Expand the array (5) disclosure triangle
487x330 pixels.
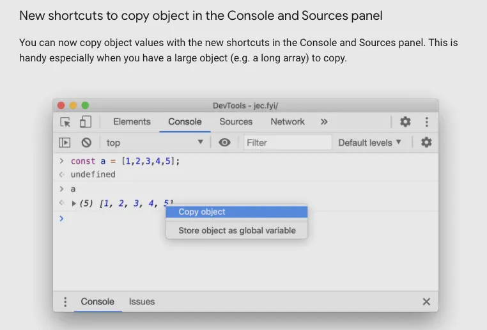click(x=74, y=204)
